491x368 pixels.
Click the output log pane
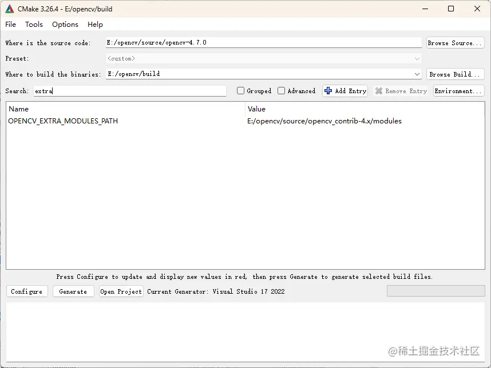pyautogui.click(x=245, y=332)
